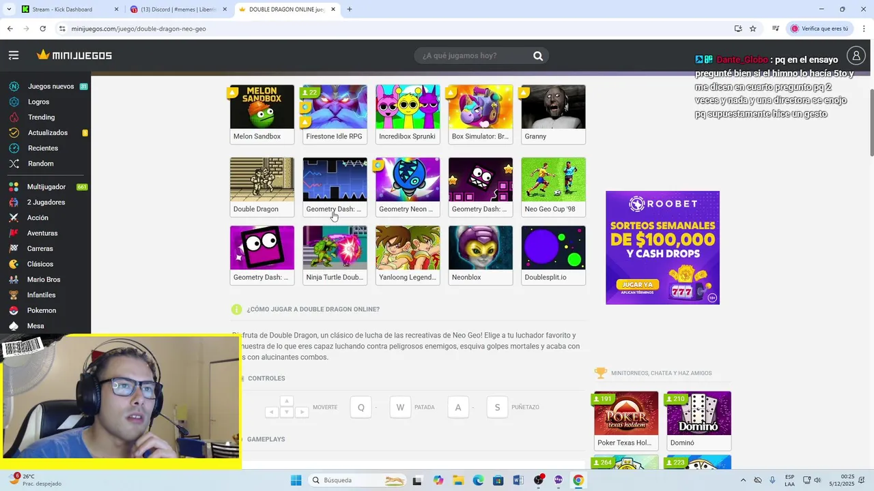Open Dominó multiplayer game card
The height and width of the screenshot is (491, 874).
[x=699, y=421]
